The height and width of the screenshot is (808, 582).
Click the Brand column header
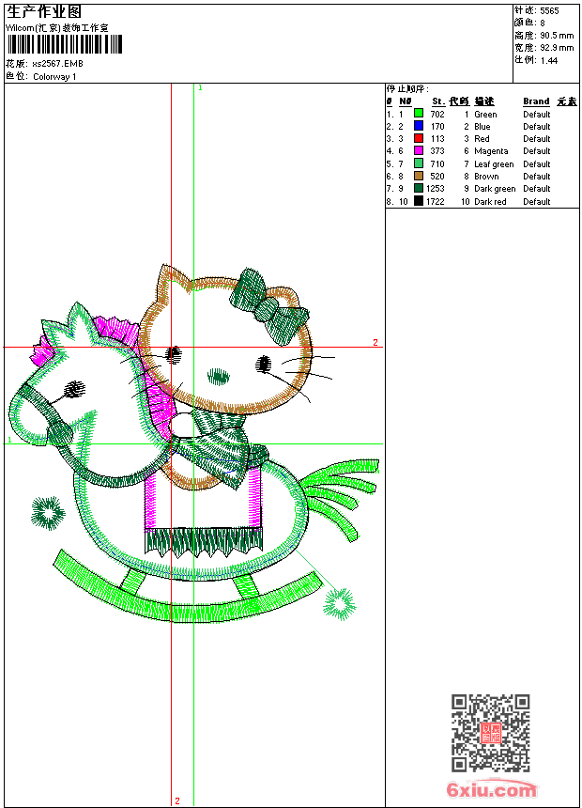tap(536, 101)
